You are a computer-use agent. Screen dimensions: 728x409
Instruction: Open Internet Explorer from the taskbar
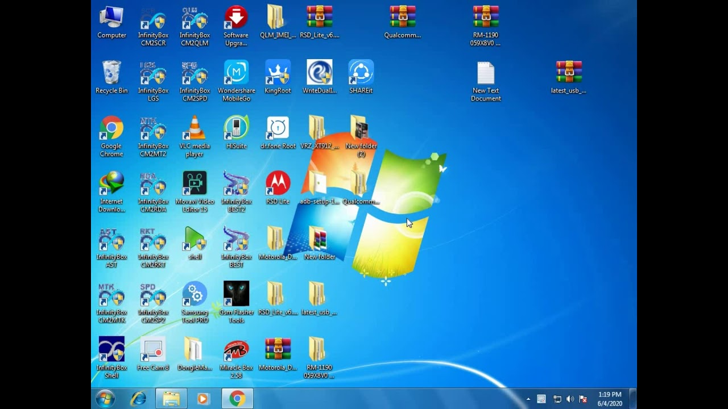click(138, 399)
